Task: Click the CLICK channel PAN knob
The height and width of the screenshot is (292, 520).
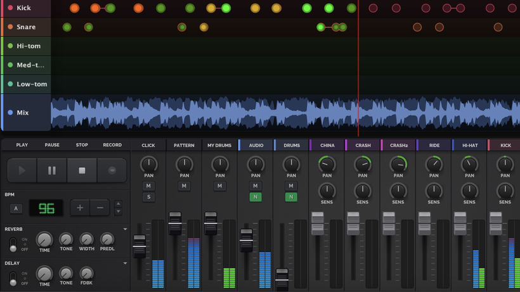Action: pyautogui.click(x=148, y=164)
